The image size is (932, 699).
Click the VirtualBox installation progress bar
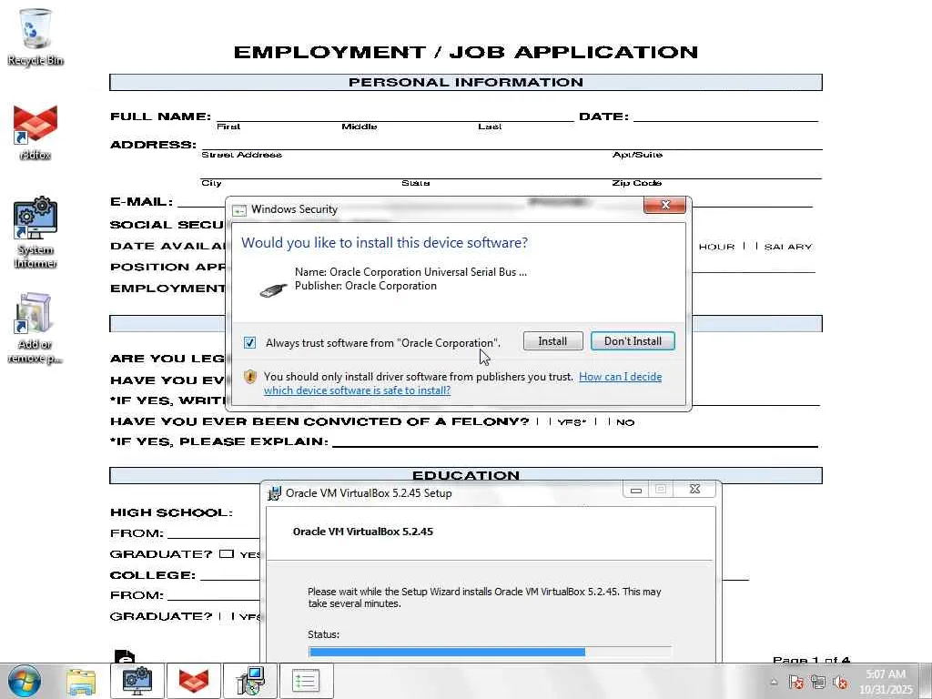point(491,652)
